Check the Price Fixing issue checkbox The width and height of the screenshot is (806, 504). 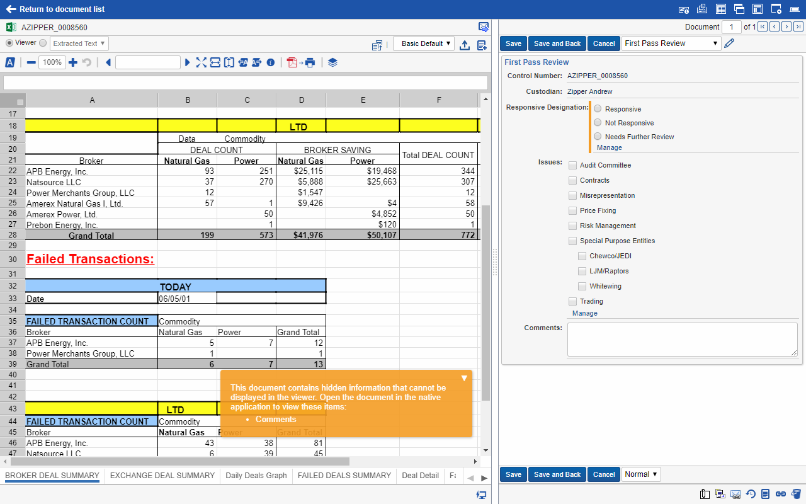(x=572, y=210)
